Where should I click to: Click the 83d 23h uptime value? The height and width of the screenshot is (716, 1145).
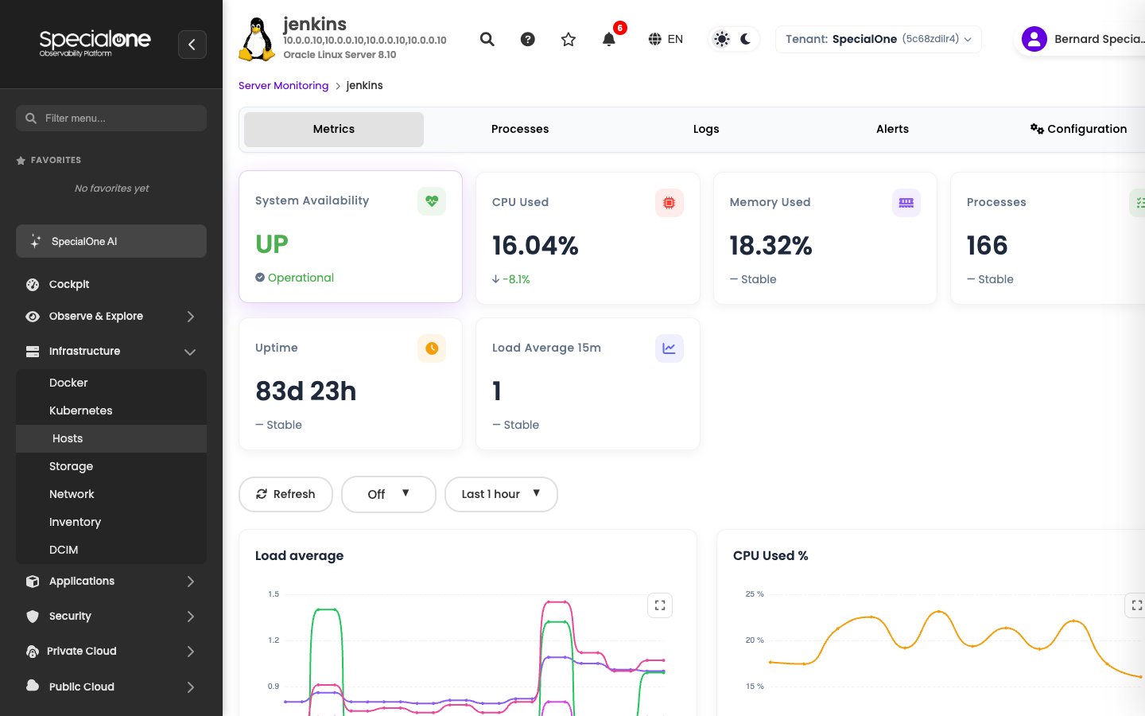click(305, 391)
